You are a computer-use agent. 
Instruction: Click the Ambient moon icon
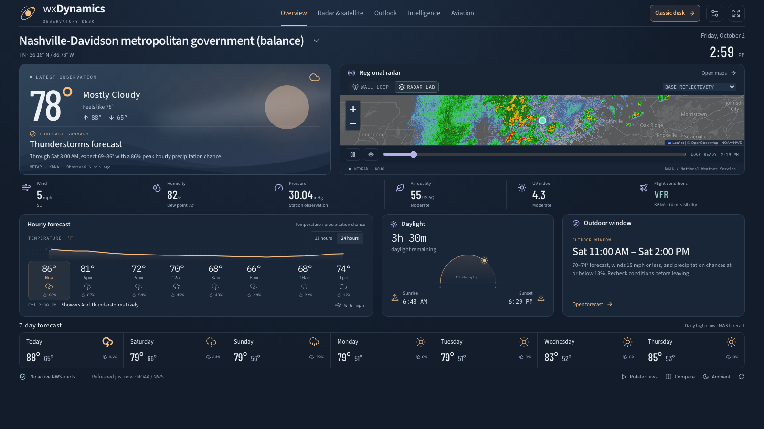point(706,377)
